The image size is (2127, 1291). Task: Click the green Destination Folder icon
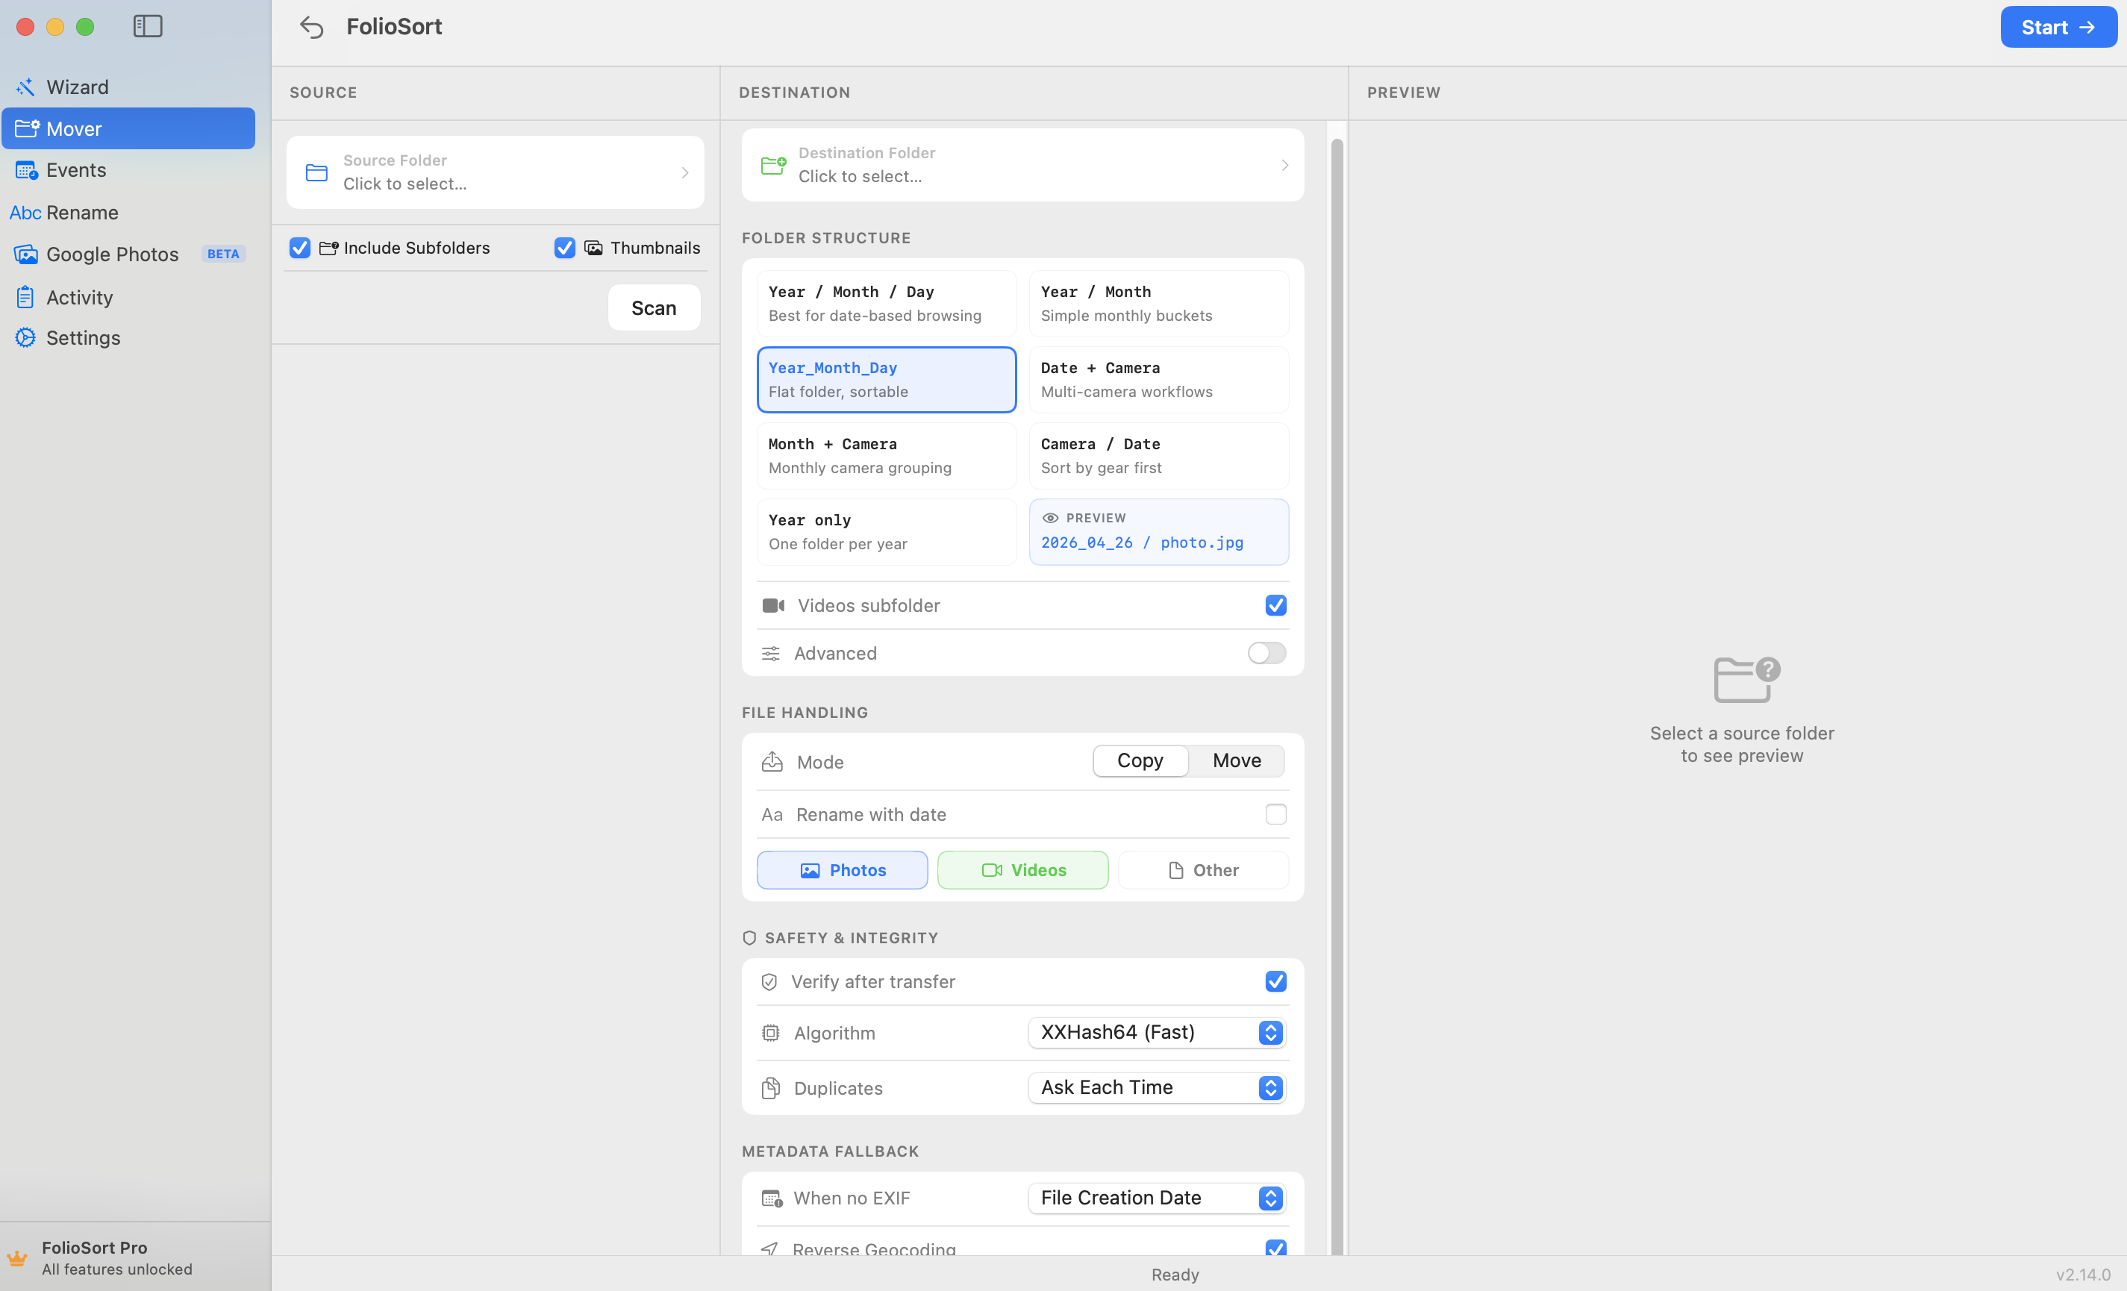(773, 165)
